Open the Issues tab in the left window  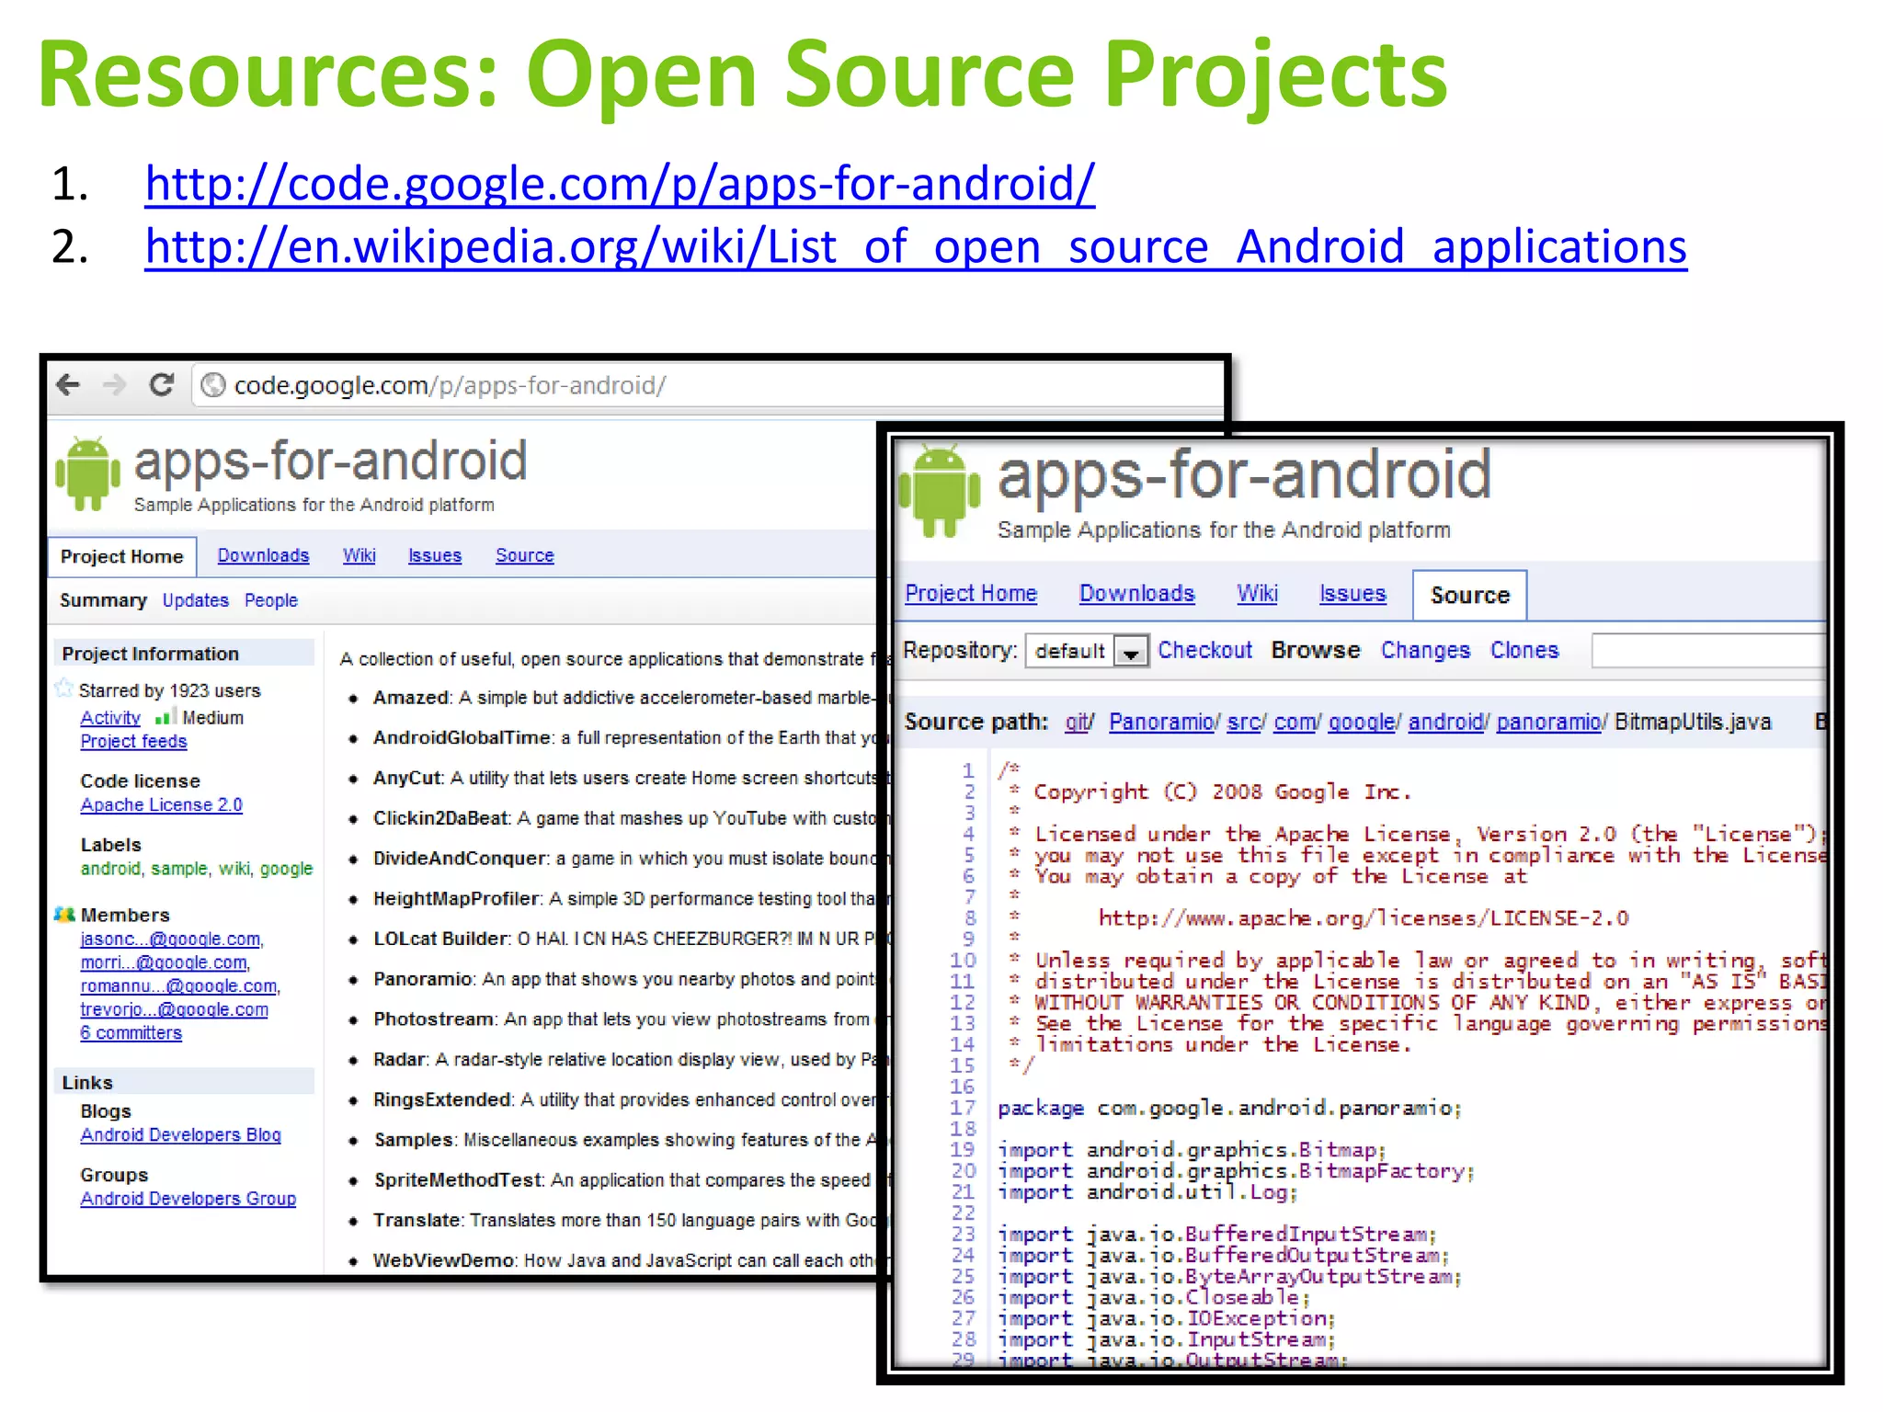coord(435,555)
